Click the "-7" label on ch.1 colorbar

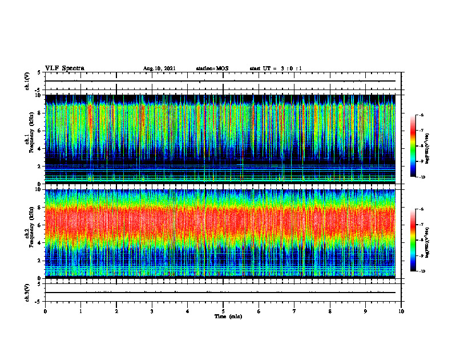(x=421, y=131)
